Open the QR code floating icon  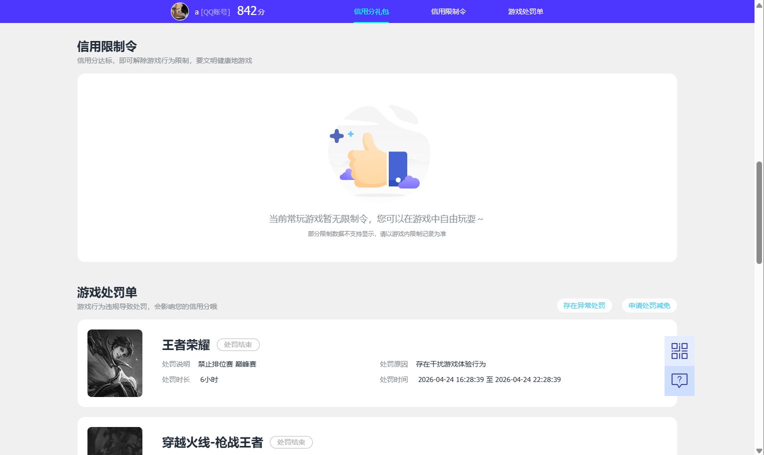click(680, 351)
